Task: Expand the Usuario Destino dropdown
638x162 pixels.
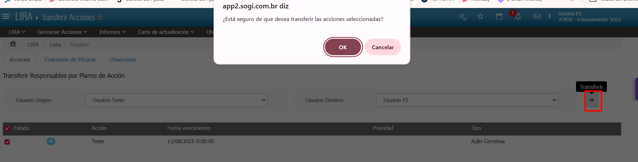Action: click(467, 100)
